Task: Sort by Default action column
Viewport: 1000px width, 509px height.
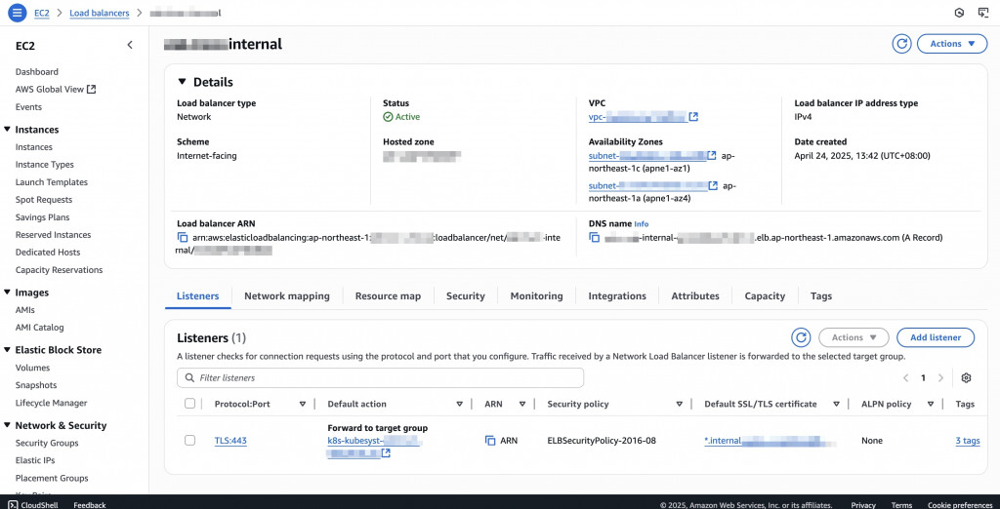Action: click(459, 404)
